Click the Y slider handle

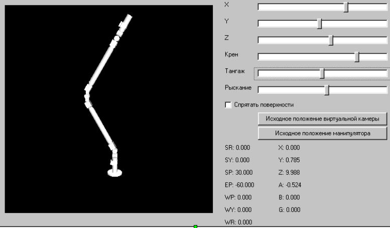pos(320,24)
